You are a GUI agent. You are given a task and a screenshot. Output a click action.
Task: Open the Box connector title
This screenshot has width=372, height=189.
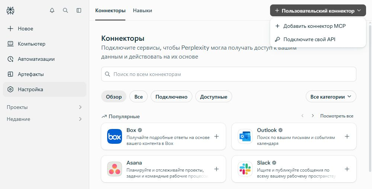[x=131, y=130]
